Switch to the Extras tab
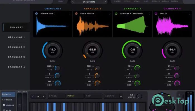 [x=165, y=1]
